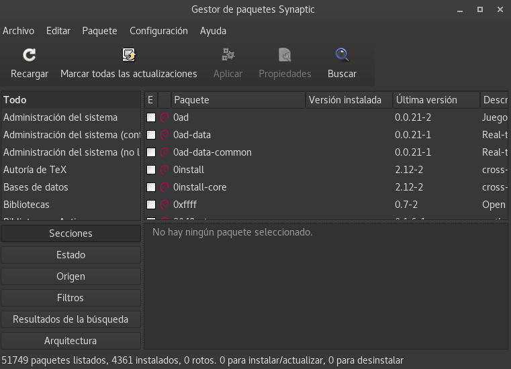Close the Synaptic window
Viewport: 511px width, 369px height.
[x=500, y=10]
